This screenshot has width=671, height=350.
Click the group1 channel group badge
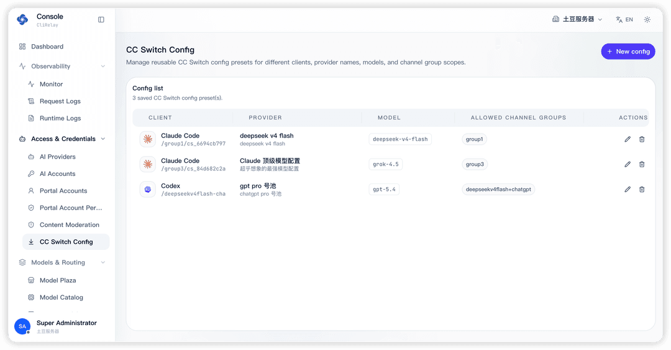[474, 139]
